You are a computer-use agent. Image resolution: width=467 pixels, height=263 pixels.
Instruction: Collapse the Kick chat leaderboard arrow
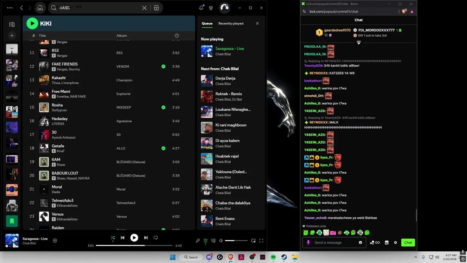click(359, 43)
